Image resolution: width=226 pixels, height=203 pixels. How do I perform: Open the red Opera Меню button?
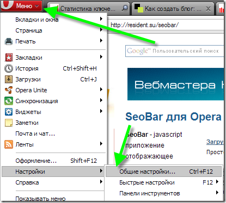[x=21, y=6]
